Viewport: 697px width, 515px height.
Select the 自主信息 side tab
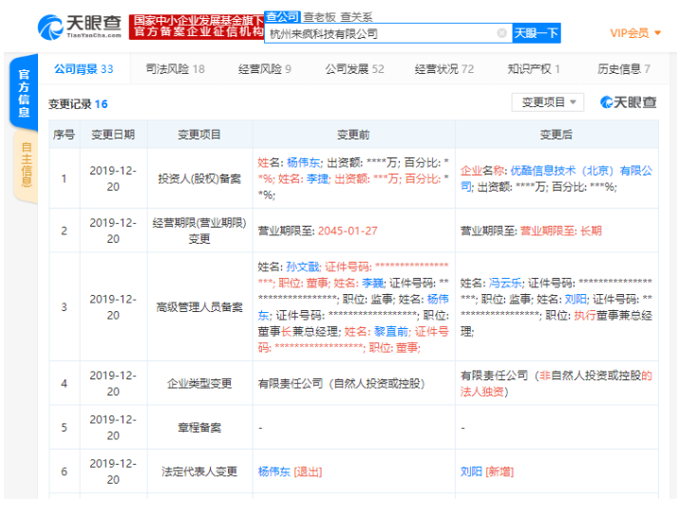coord(27,165)
